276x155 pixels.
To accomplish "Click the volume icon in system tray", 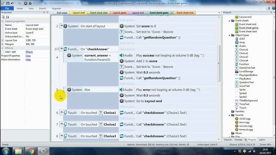I will [254, 151].
